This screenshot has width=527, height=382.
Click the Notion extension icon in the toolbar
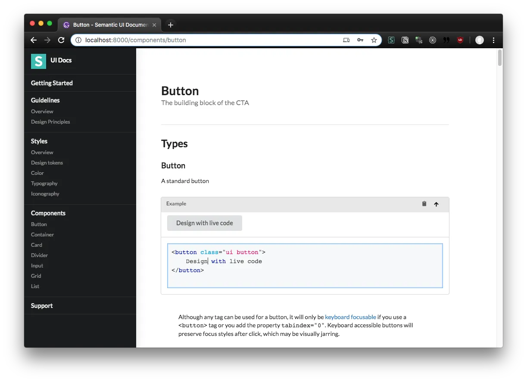pyautogui.click(x=405, y=40)
